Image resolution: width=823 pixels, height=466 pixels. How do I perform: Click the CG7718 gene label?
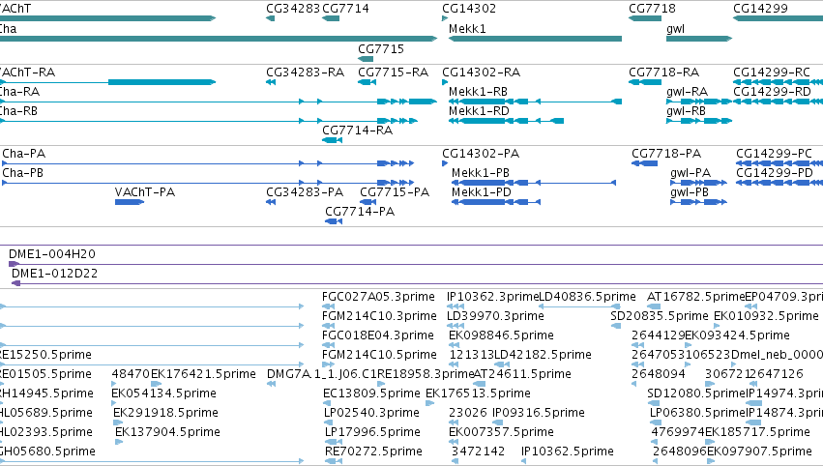tap(652, 9)
